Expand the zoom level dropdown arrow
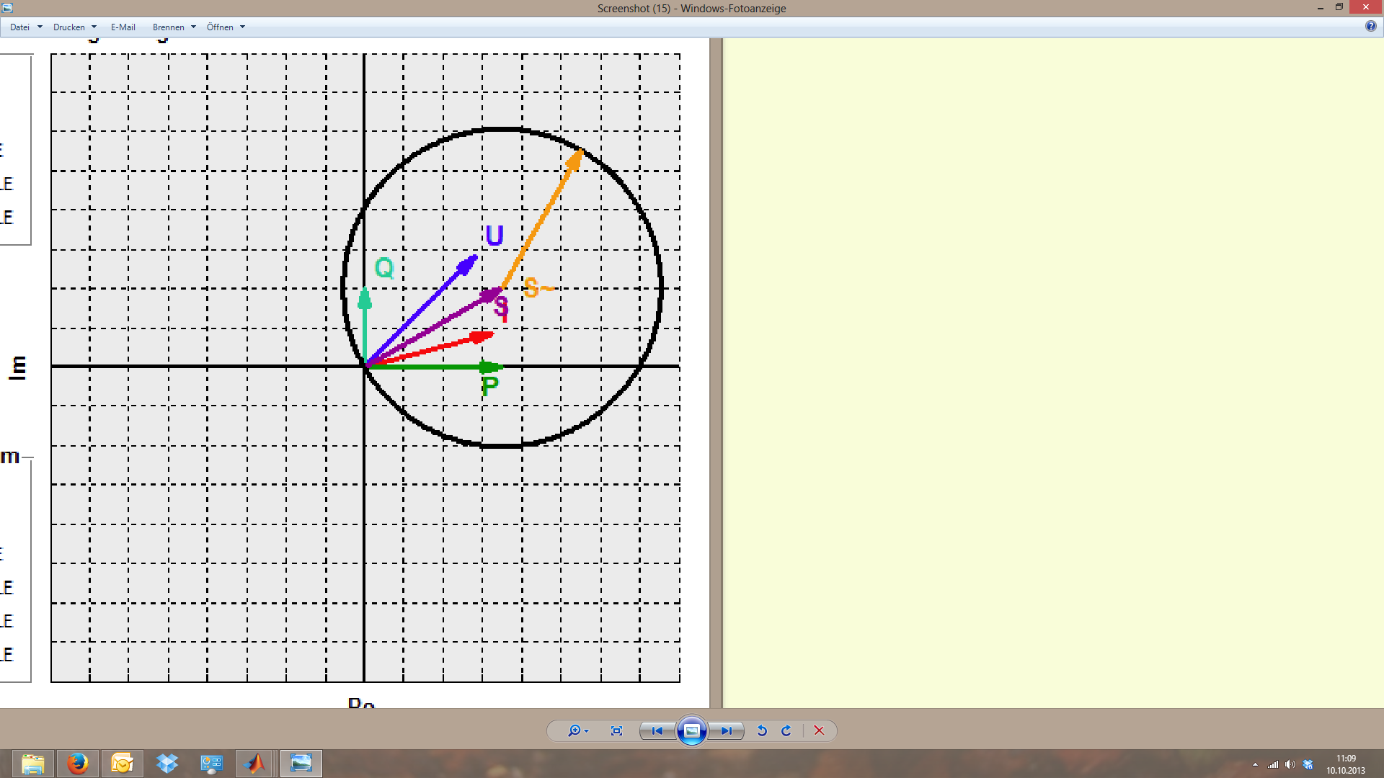This screenshot has height=778, width=1384. click(x=587, y=731)
